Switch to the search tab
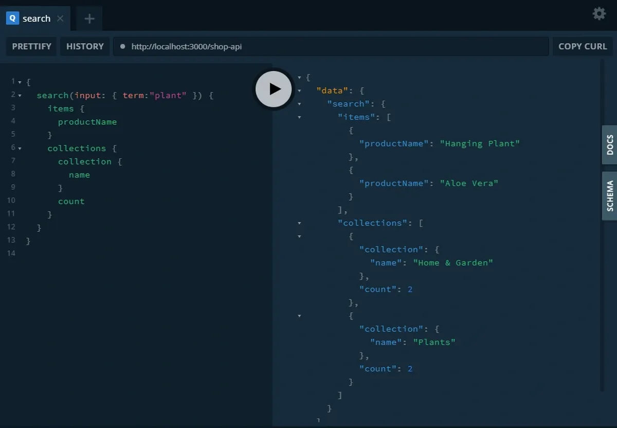Image resolution: width=617 pixels, height=428 pixels. (x=37, y=19)
